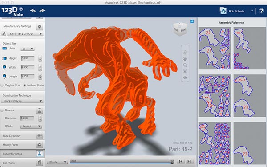The image size is (267, 167).
Task: Increase Length with the up stepper arrow
Action: (x=40, y=75)
